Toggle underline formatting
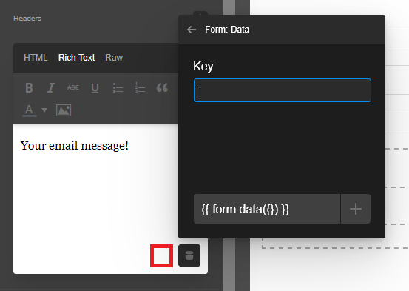 (95, 88)
